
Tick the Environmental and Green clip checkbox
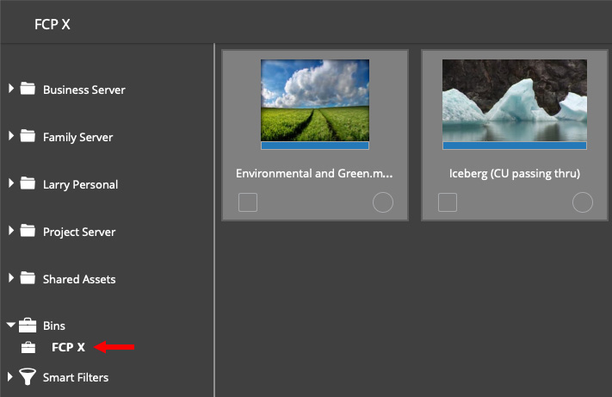pyautogui.click(x=248, y=202)
